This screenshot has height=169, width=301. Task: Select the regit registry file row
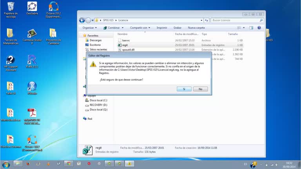[180, 45]
